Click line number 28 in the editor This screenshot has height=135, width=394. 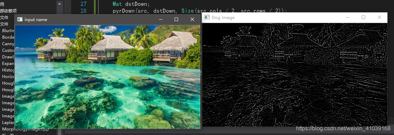coord(83,11)
